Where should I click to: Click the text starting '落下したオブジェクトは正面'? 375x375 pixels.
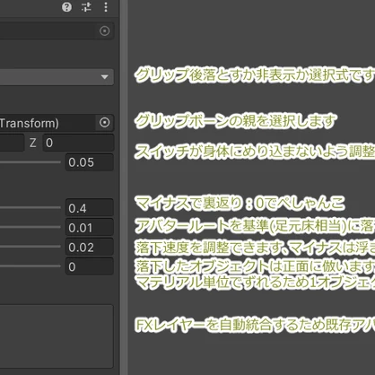[x=255, y=266]
